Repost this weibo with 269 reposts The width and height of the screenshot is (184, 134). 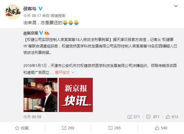click(68, 128)
